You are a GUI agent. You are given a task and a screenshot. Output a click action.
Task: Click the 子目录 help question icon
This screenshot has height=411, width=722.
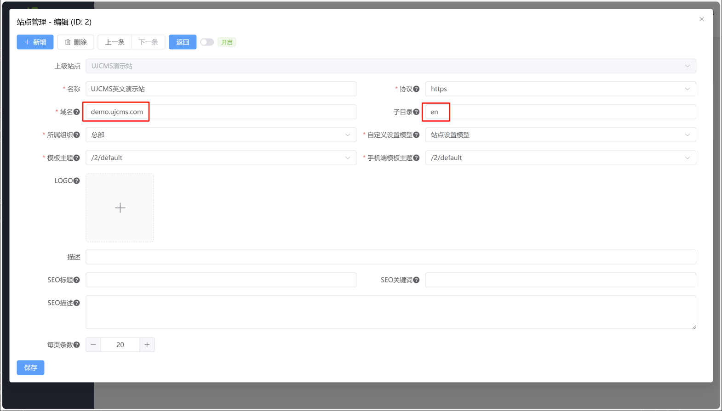click(x=416, y=112)
